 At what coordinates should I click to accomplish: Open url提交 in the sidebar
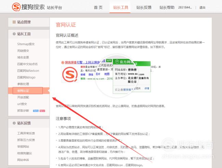click(22, 104)
